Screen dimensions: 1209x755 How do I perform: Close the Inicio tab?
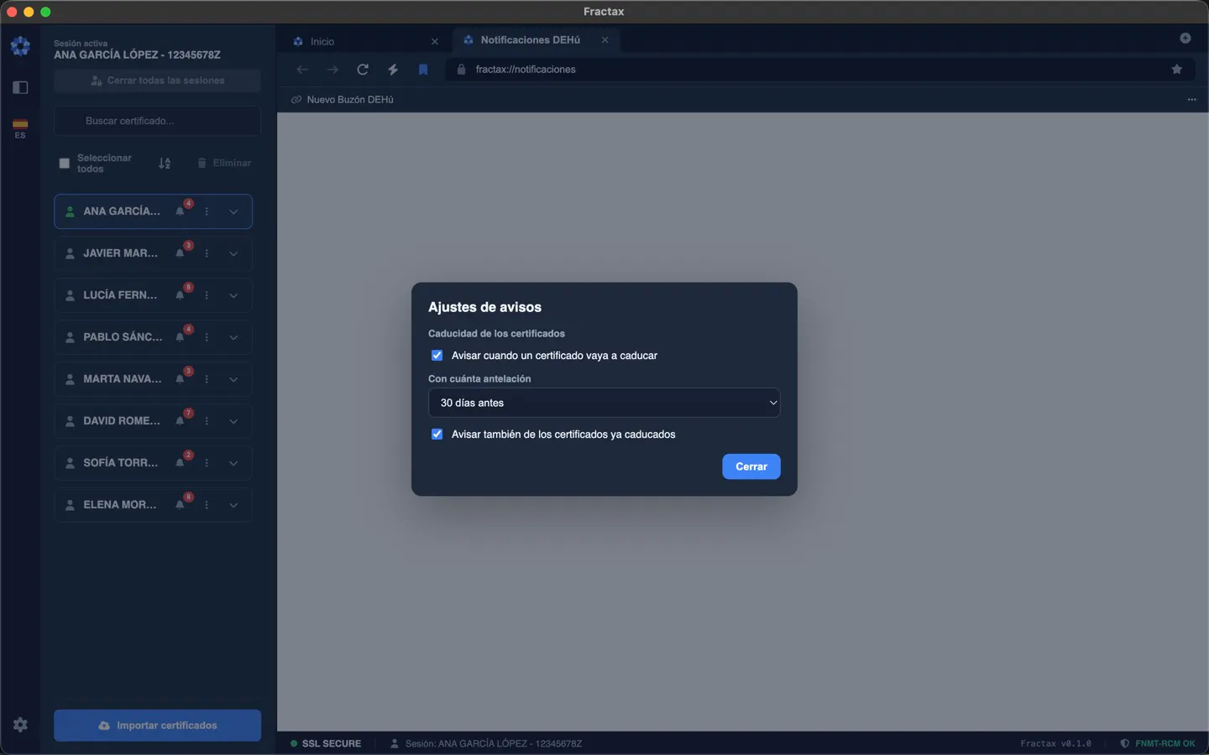click(435, 41)
